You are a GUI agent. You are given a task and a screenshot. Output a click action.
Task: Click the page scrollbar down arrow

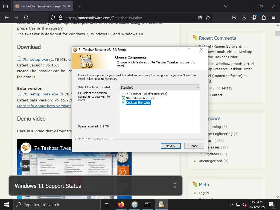(x=278, y=197)
